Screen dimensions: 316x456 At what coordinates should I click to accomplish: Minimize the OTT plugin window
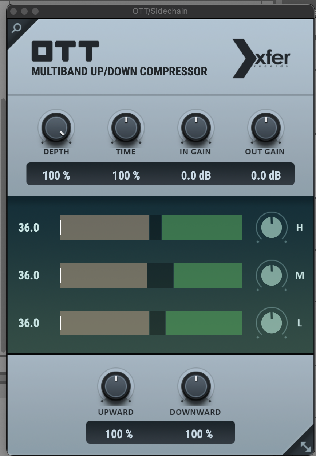coord(24,11)
